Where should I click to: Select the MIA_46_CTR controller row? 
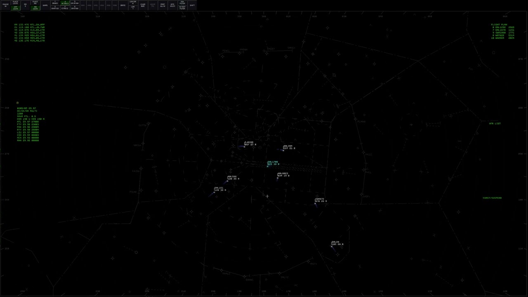(29, 40)
